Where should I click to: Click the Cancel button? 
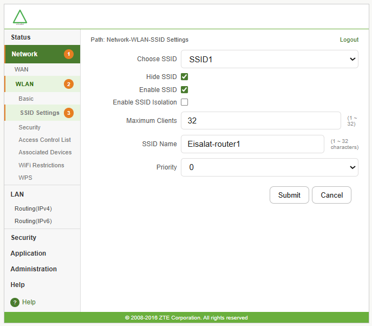(x=331, y=195)
